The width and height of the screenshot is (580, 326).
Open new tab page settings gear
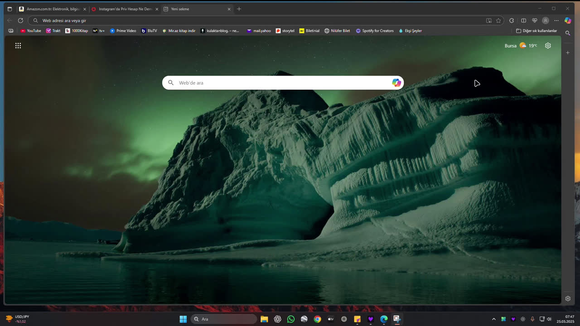(548, 46)
